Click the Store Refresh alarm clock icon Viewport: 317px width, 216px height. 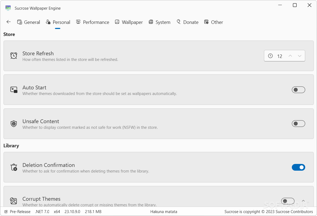tap(14, 56)
